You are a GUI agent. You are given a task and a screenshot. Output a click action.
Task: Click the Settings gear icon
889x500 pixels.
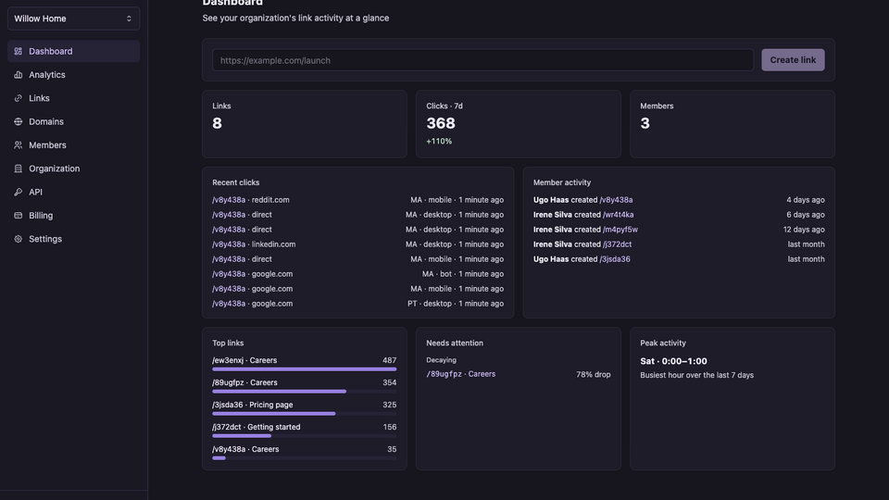pyautogui.click(x=19, y=239)
